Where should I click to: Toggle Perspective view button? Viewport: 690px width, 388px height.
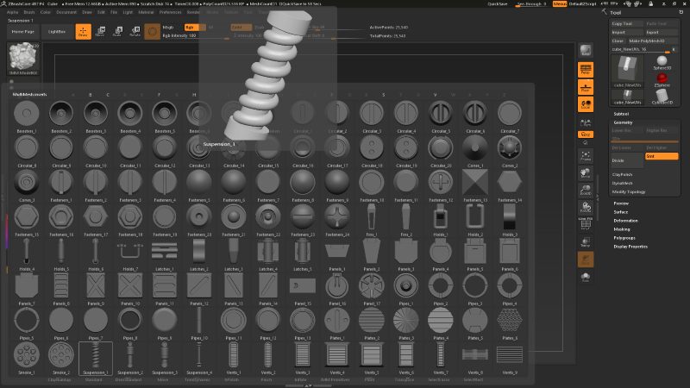click(586, 70)
